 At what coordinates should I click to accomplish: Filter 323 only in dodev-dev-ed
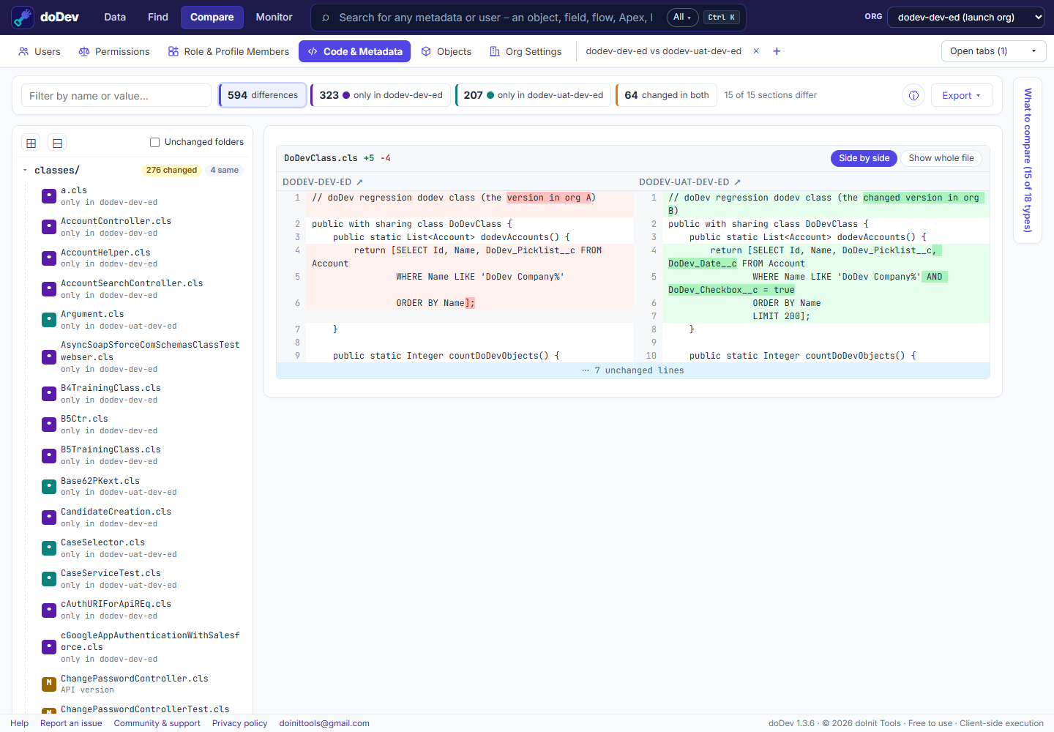click(381, 95)
